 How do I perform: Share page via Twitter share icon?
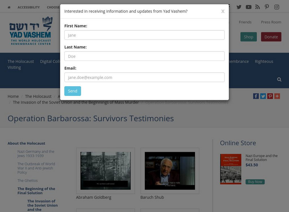(x=263, y=96)
